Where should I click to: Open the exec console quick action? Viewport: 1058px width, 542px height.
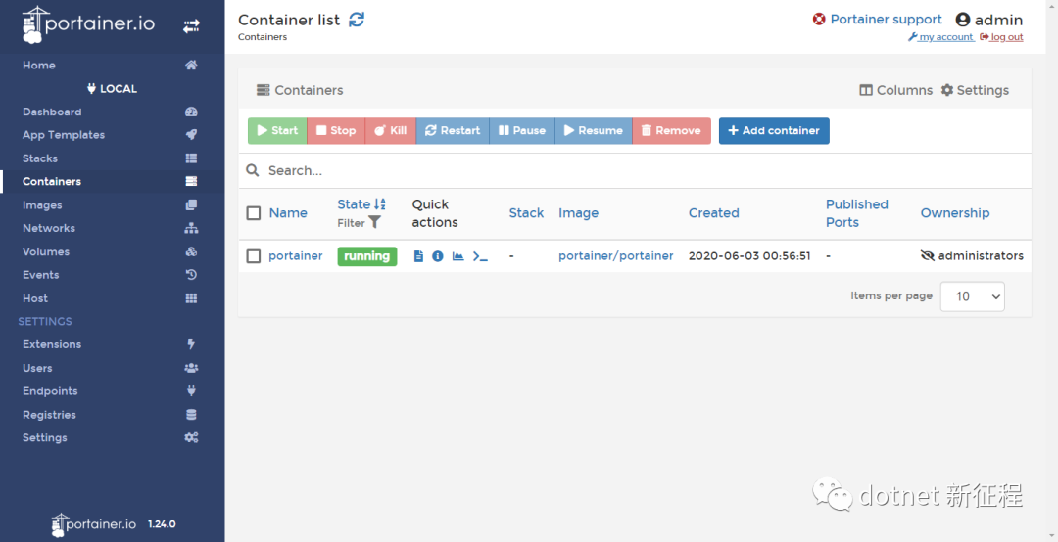(480, 256)
